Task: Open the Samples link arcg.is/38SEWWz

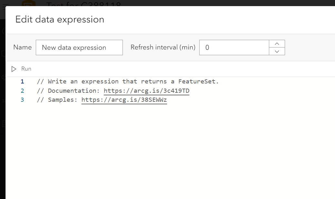Action: [124, 99]
